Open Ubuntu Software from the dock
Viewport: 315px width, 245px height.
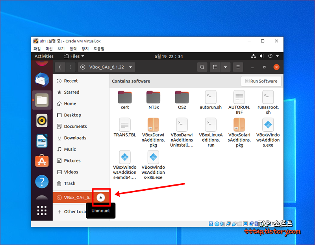tap(42, 161)
